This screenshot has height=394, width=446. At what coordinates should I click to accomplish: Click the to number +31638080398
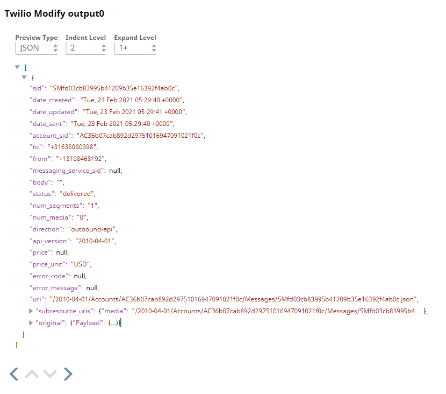[71, 147]
